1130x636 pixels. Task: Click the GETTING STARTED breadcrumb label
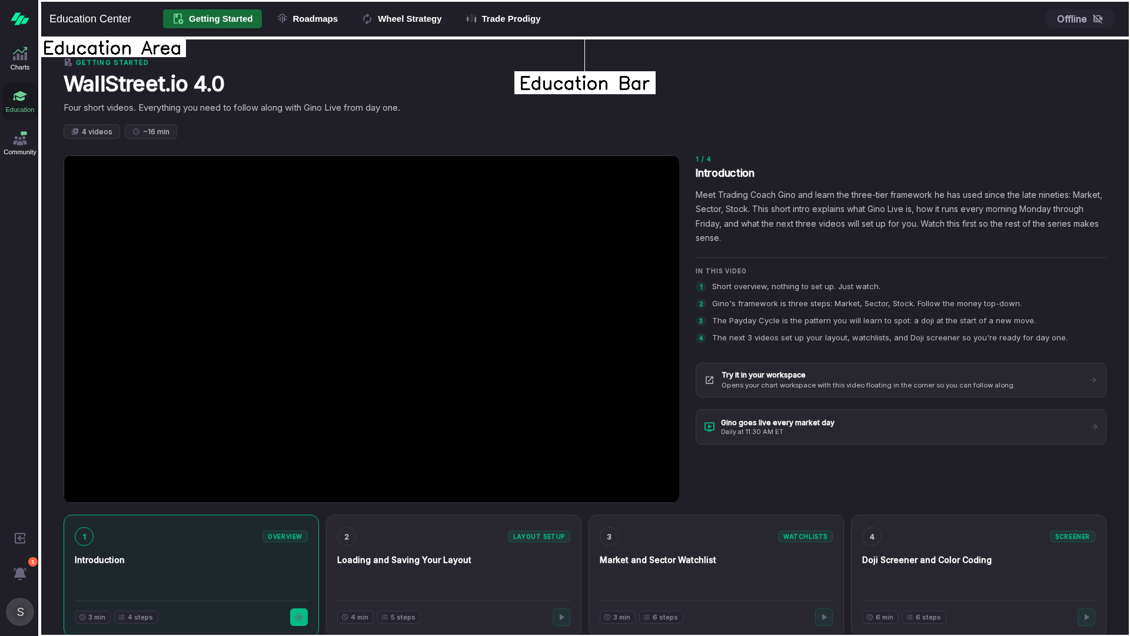[112, 62]
